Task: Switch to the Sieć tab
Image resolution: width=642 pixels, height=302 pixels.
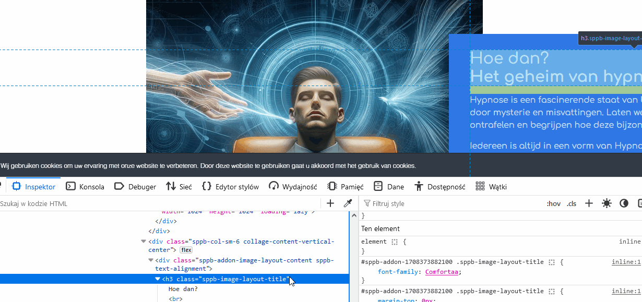Action: point(179,187)
